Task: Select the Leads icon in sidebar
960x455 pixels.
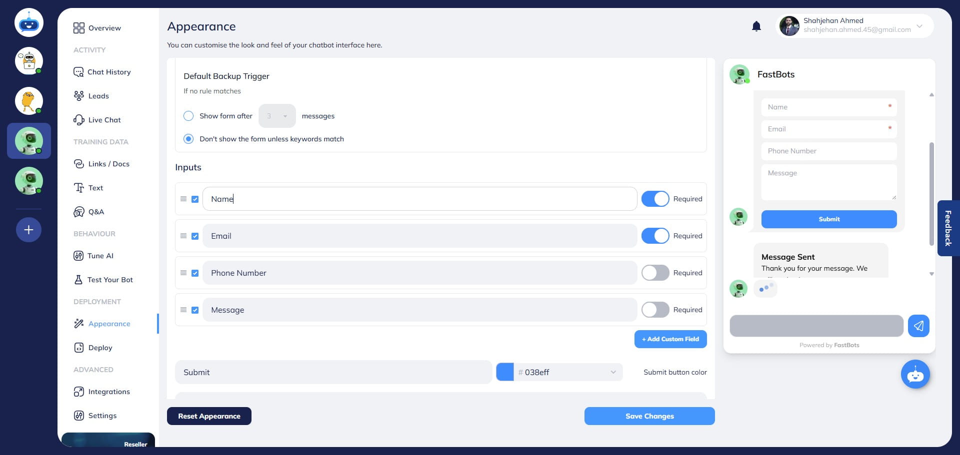Action: pyautogui.click(x=79, y=96)
